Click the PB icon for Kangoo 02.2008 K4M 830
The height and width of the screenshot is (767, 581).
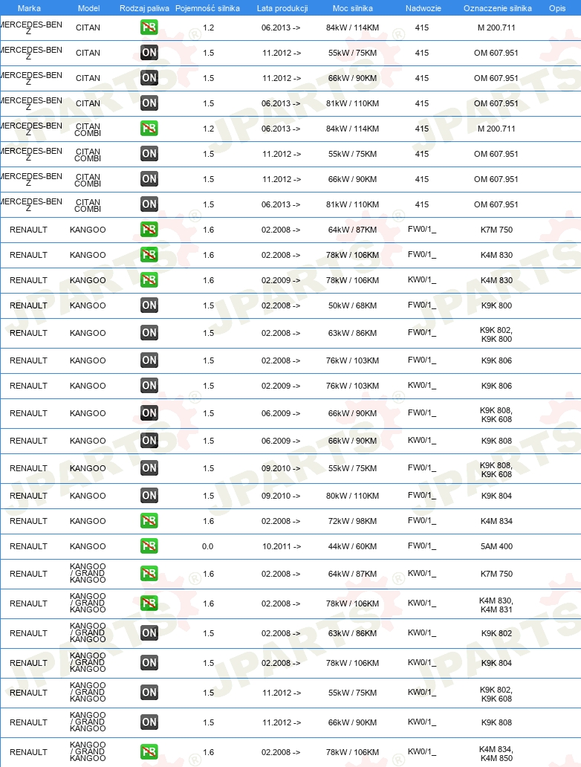(149, 255)
